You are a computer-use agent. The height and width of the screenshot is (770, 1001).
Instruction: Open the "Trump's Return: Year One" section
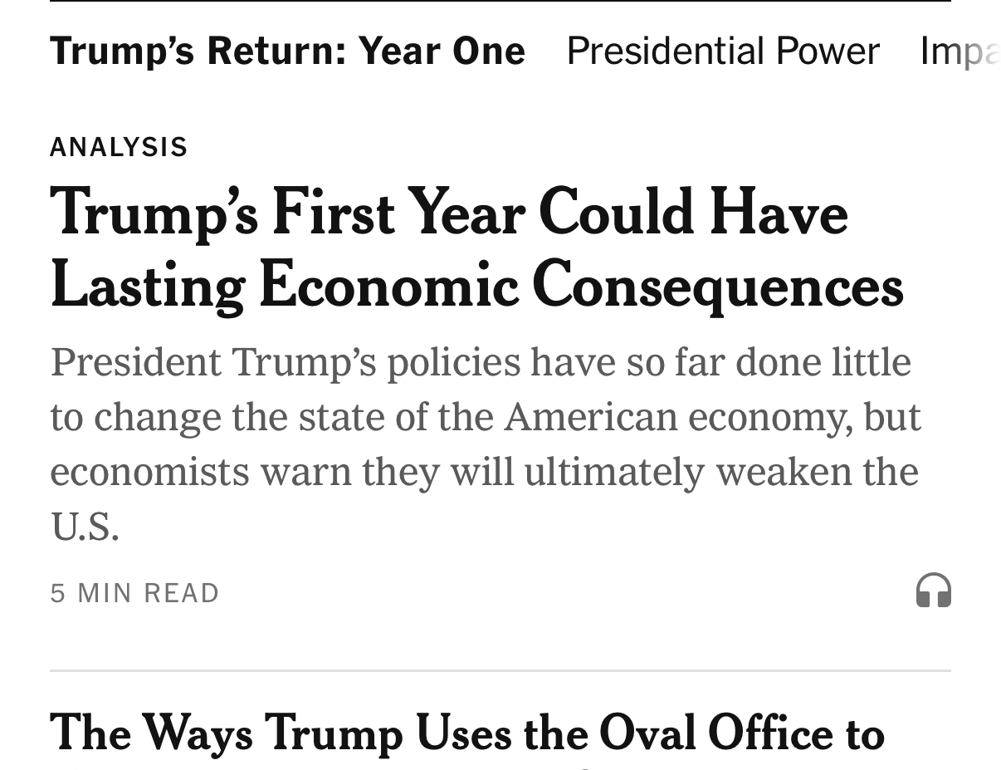point(287,51)
